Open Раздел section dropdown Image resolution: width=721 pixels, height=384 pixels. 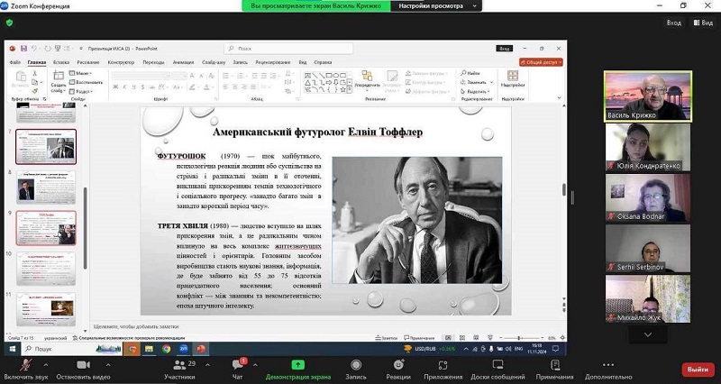point(81,92)
